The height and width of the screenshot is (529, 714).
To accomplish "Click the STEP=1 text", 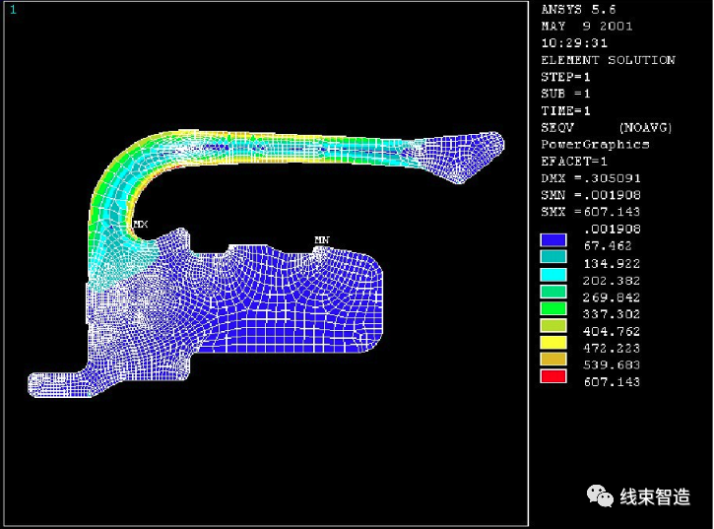I will (565, 77).
